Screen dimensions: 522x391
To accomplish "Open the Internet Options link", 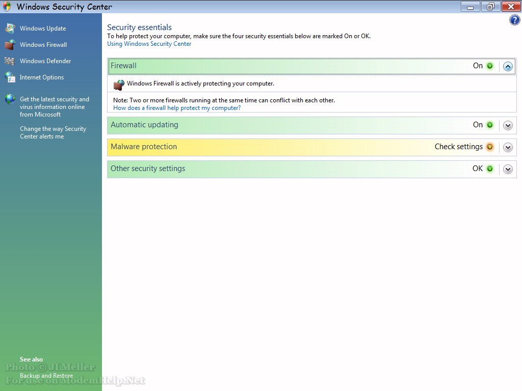I will 42,77.
